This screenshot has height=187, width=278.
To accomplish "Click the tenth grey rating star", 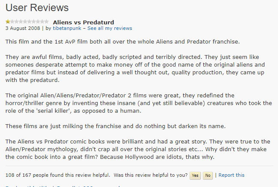I will pyautogui.click(x=46, y=22).
